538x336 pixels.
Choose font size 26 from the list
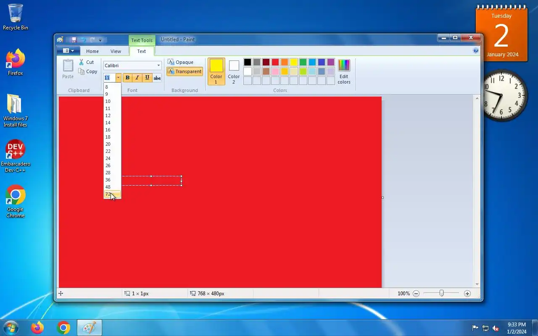pyautogui.click(x=112, y=165)
